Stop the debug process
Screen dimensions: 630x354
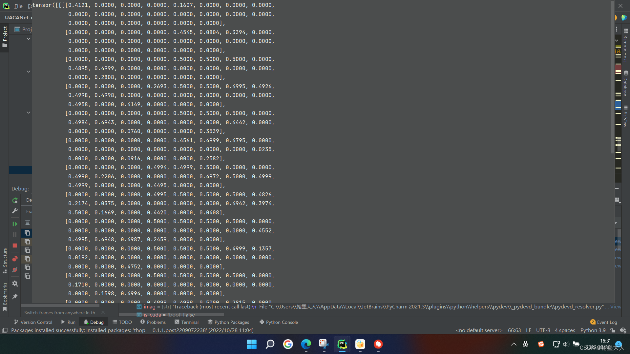click(x=15, y=246)
